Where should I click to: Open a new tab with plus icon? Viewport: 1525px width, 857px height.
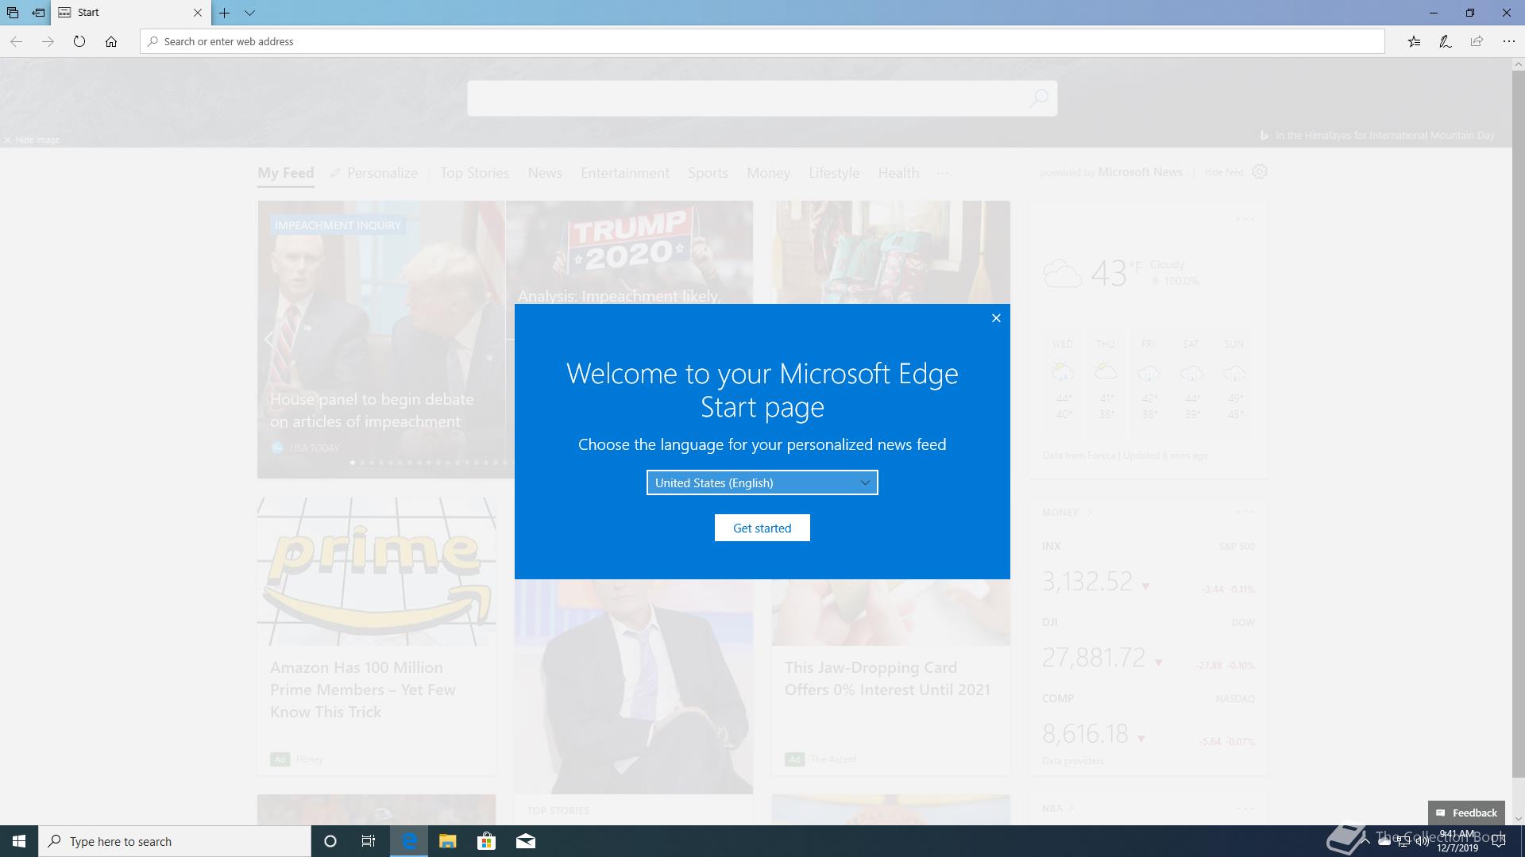coord(225,13)
